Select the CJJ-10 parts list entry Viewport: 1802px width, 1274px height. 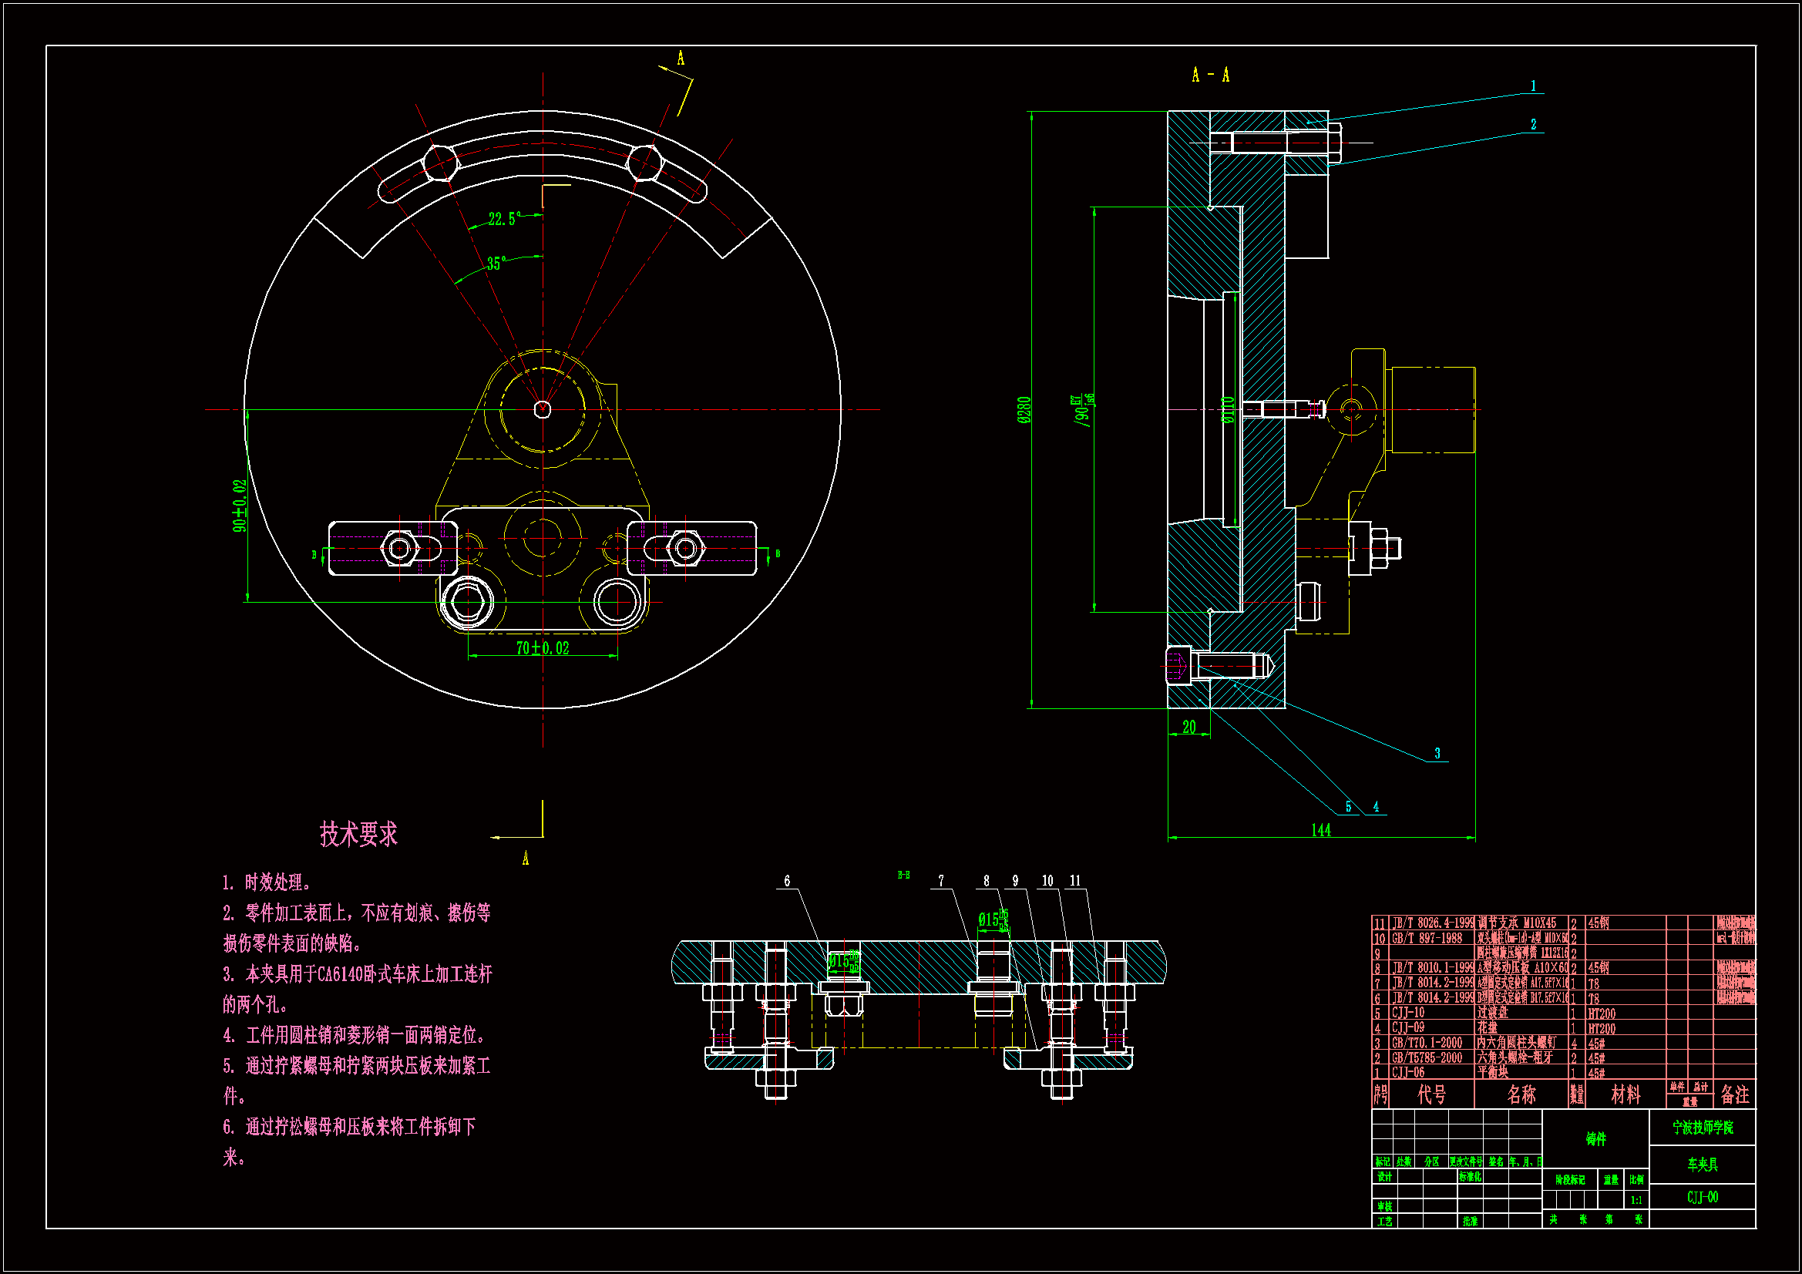coord(1408,1013)
